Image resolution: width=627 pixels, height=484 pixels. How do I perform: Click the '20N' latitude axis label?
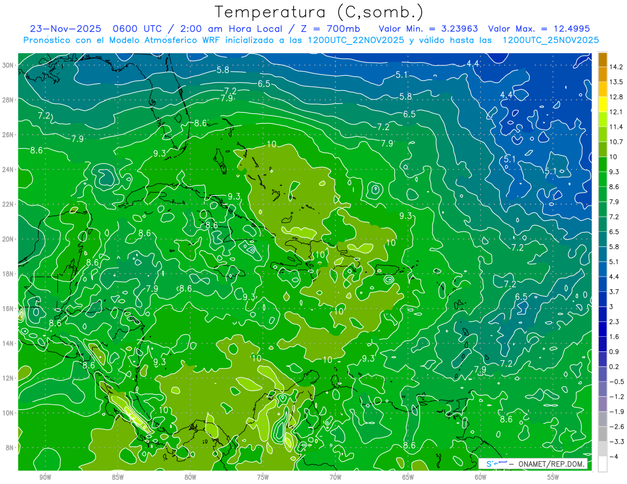coord(8,239)
